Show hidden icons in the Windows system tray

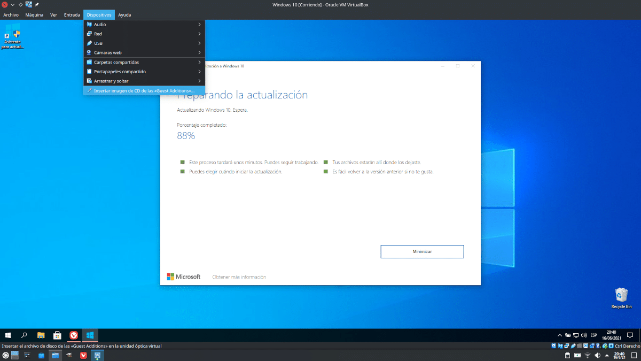559,335
